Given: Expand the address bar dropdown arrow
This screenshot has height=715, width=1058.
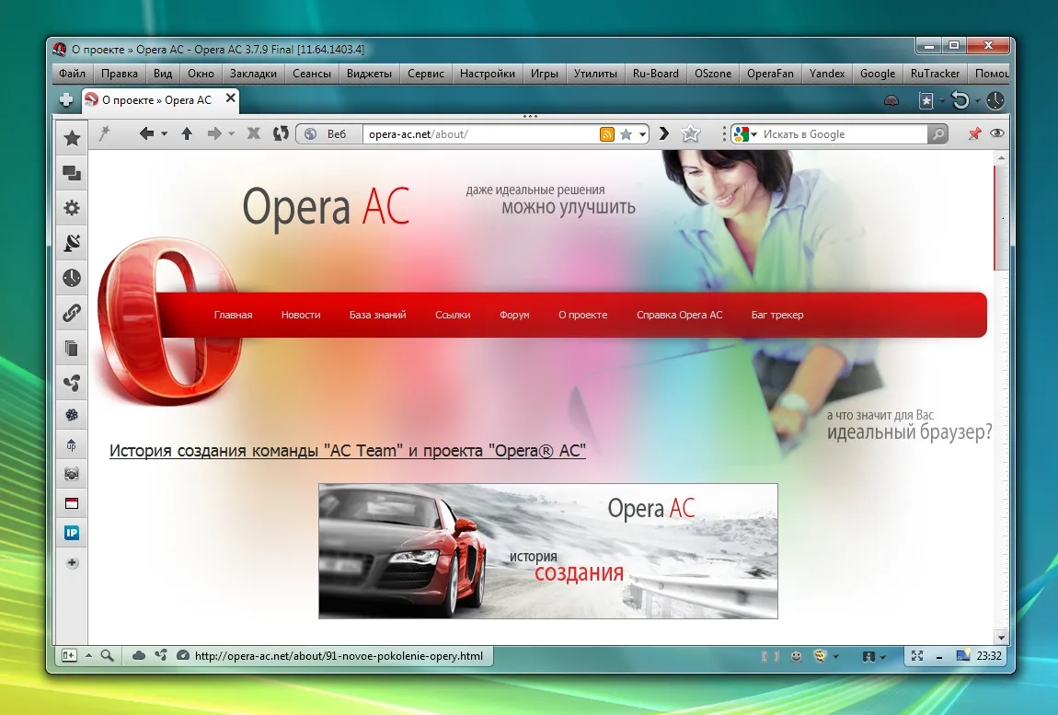Looking at the screenshot, I should 641,134.
